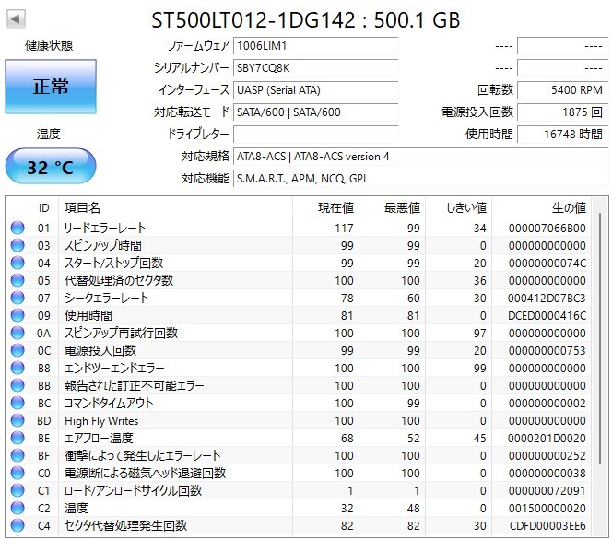Viewport: 612px width, 540px height.
Task: Click the コマンドタイムアウト attribute name
Action: point(109,403)
